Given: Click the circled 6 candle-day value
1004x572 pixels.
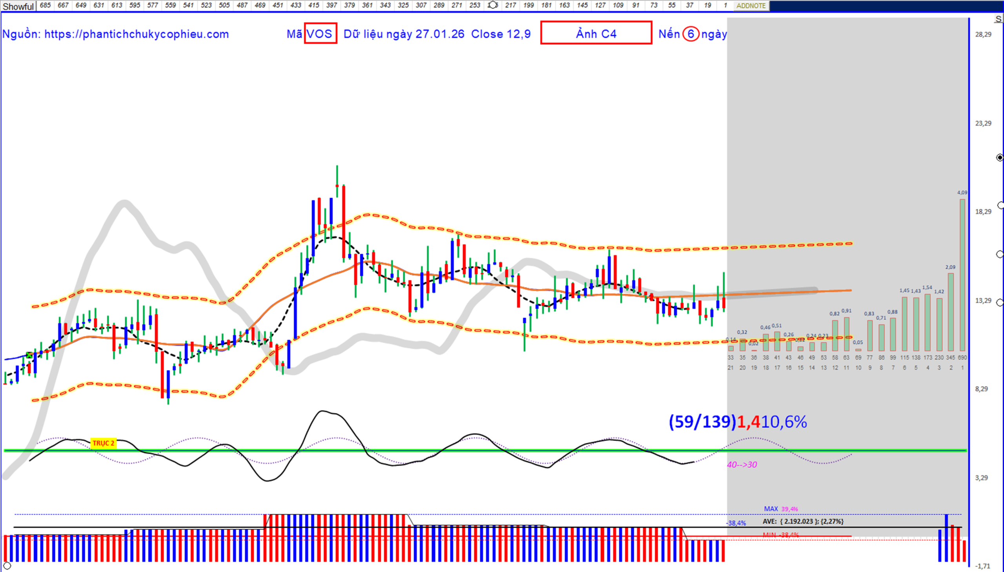Looking at the screenshot, I should (x=690, y=34).
